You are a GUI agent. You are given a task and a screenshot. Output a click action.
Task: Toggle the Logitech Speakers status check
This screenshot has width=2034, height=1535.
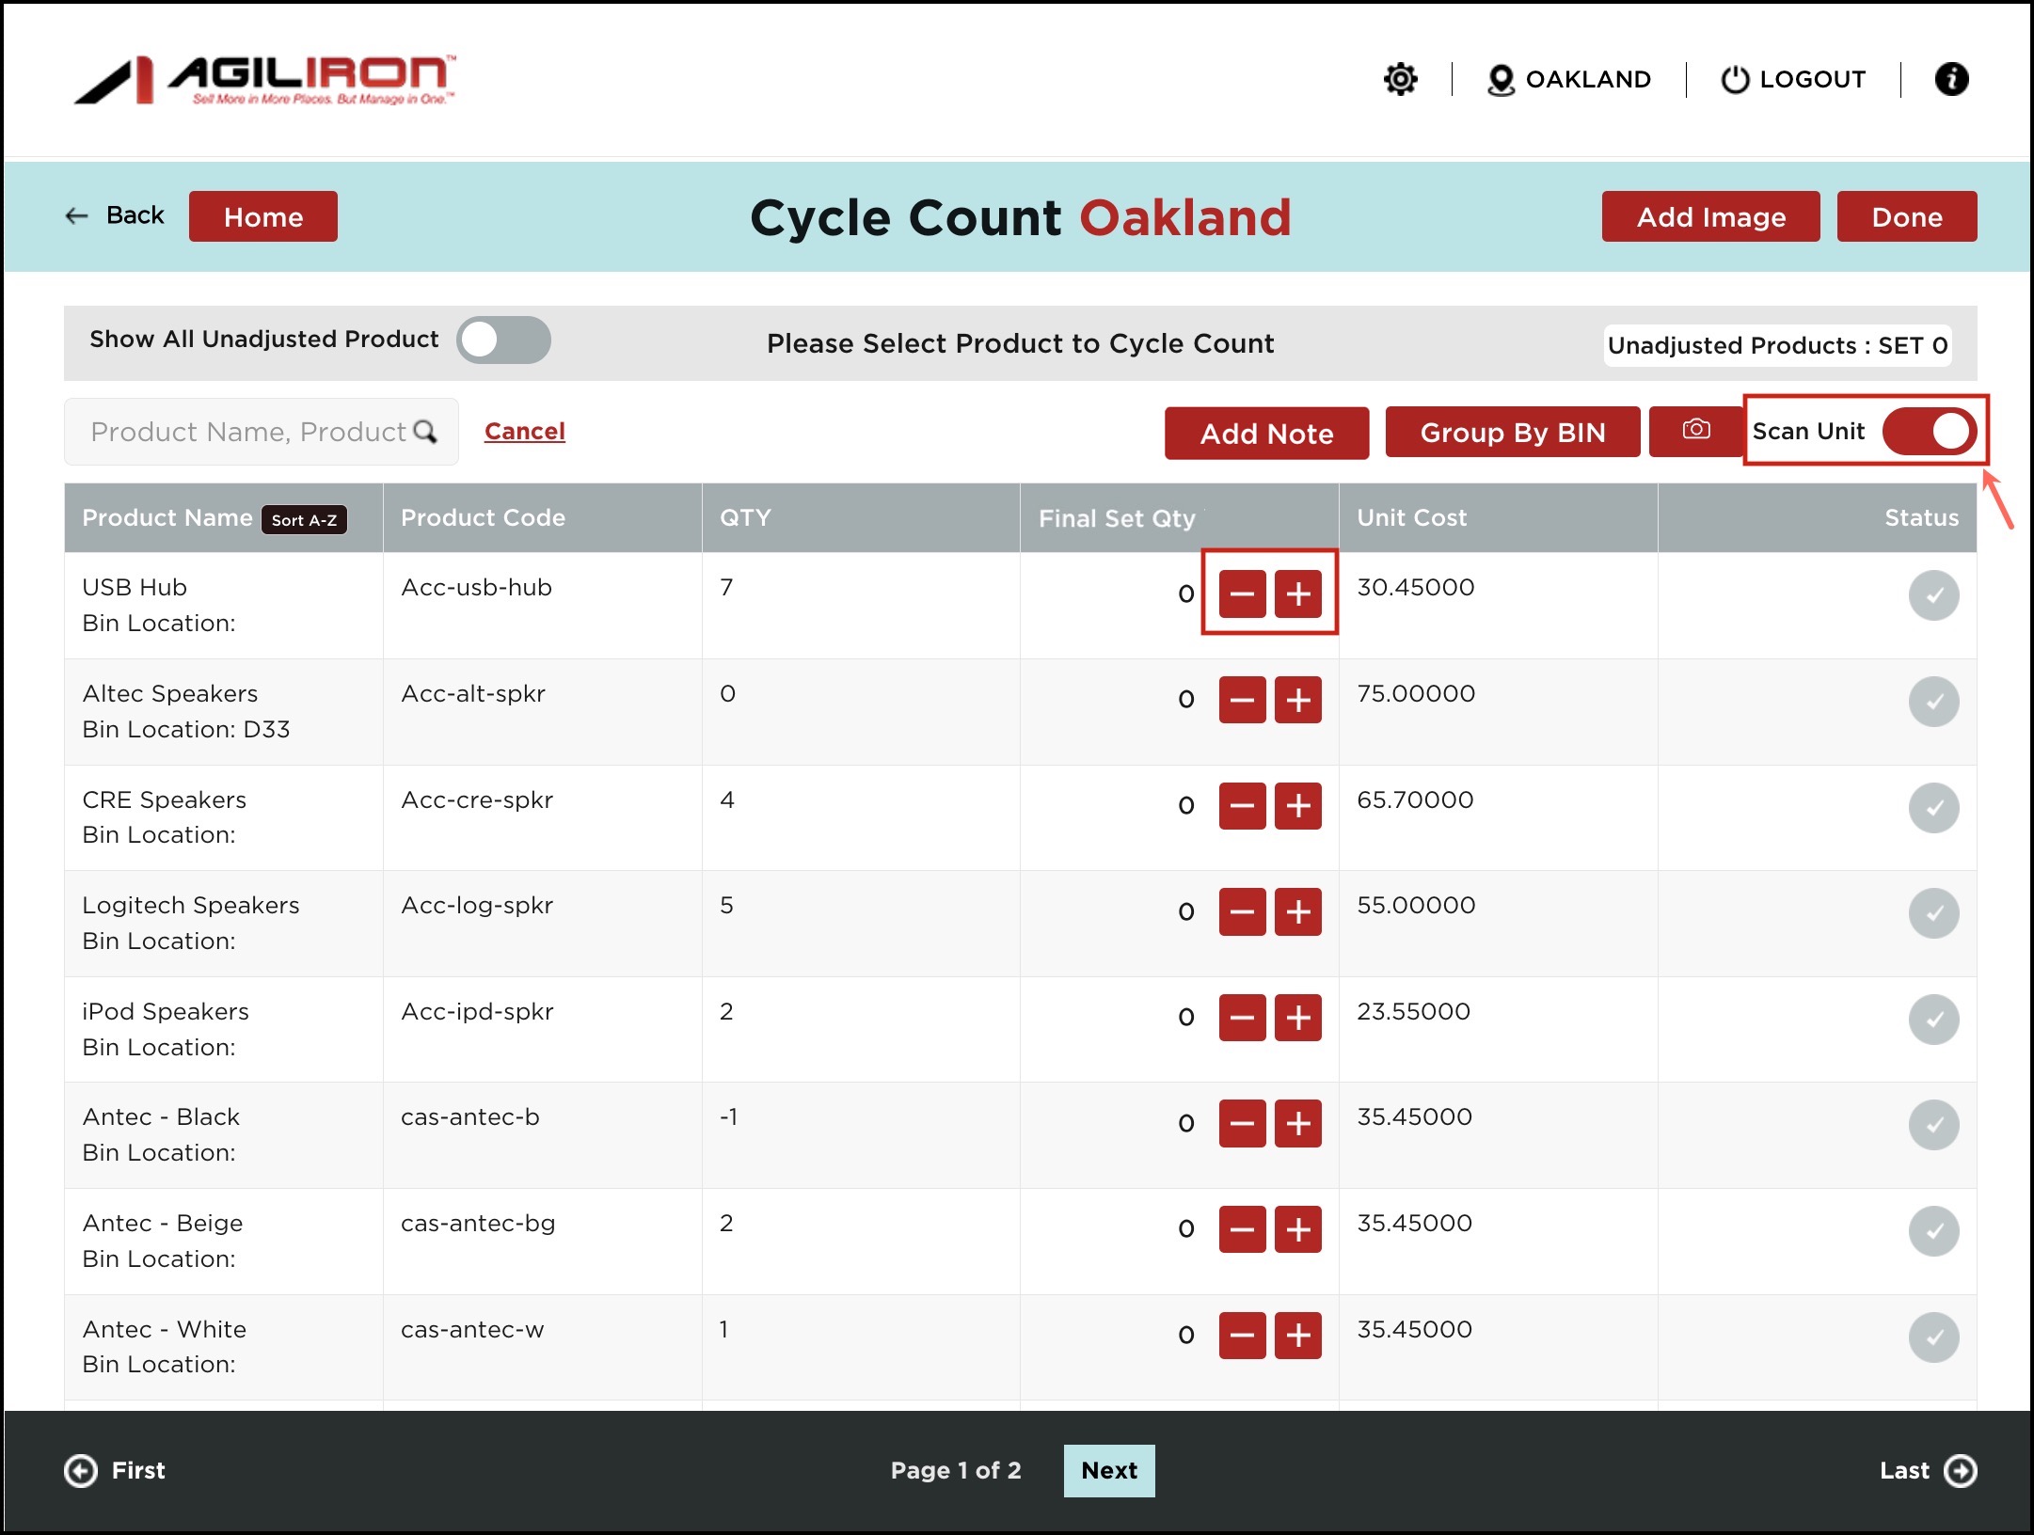point(1933,913)
